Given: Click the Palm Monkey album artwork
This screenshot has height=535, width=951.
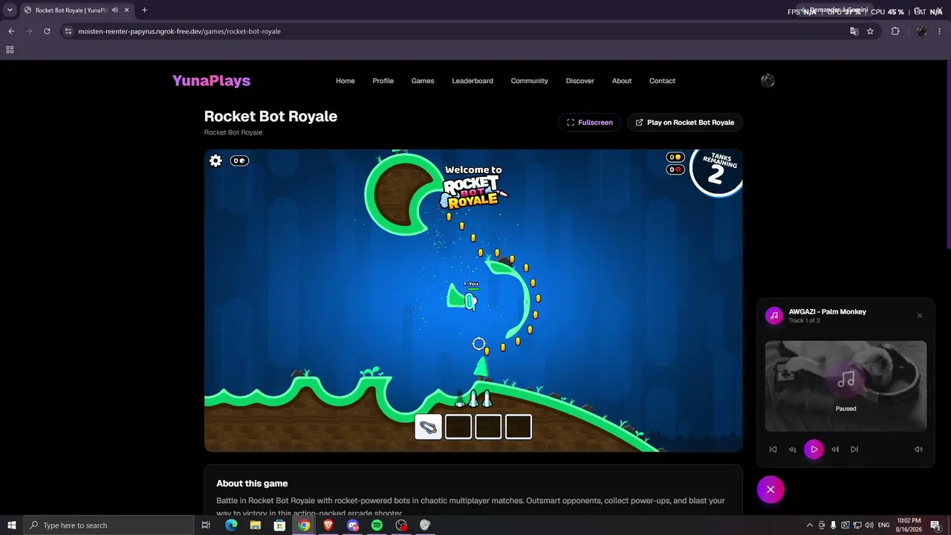Looking at the screenshot, I should 845,386.
